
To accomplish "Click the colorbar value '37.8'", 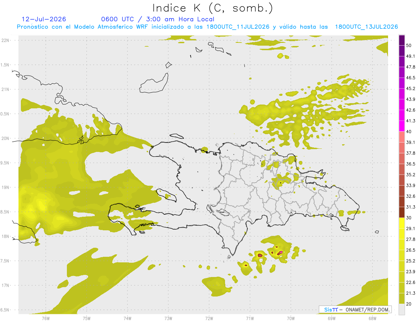I will tap(411, 153).
